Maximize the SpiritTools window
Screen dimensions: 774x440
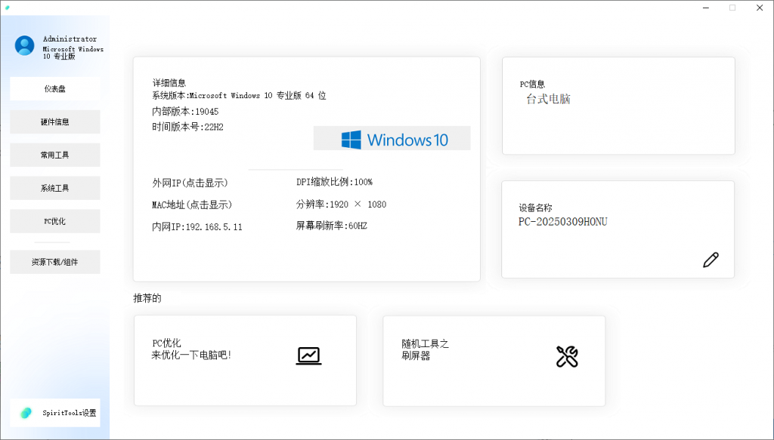[x=732, y=8]
